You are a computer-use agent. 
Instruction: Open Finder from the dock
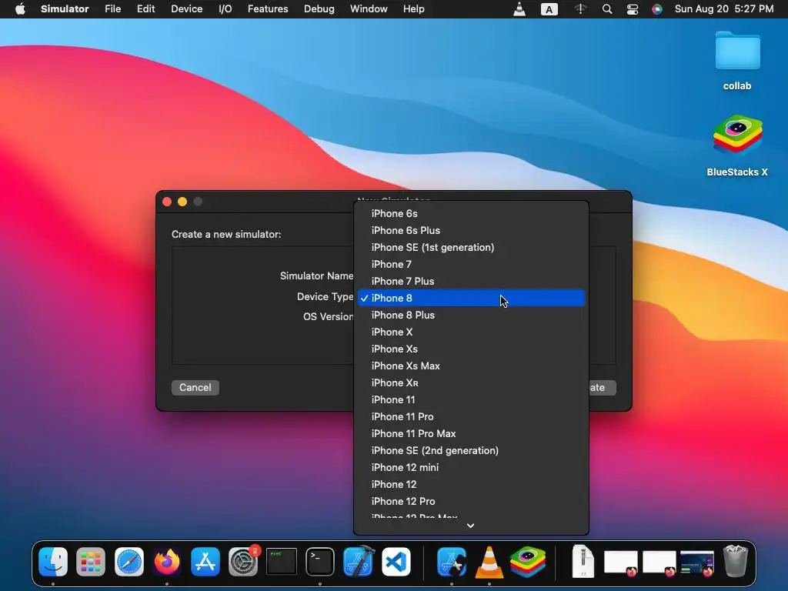(53, 561)
